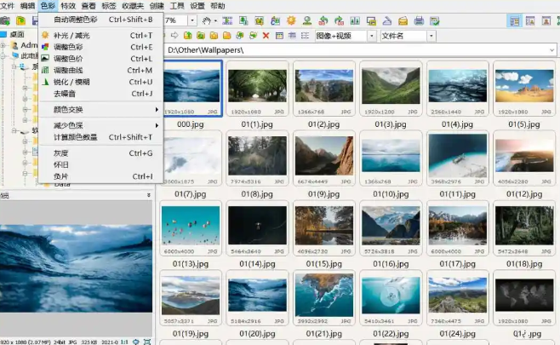Rotate image left with the toolbar icon

click(323, 20)
